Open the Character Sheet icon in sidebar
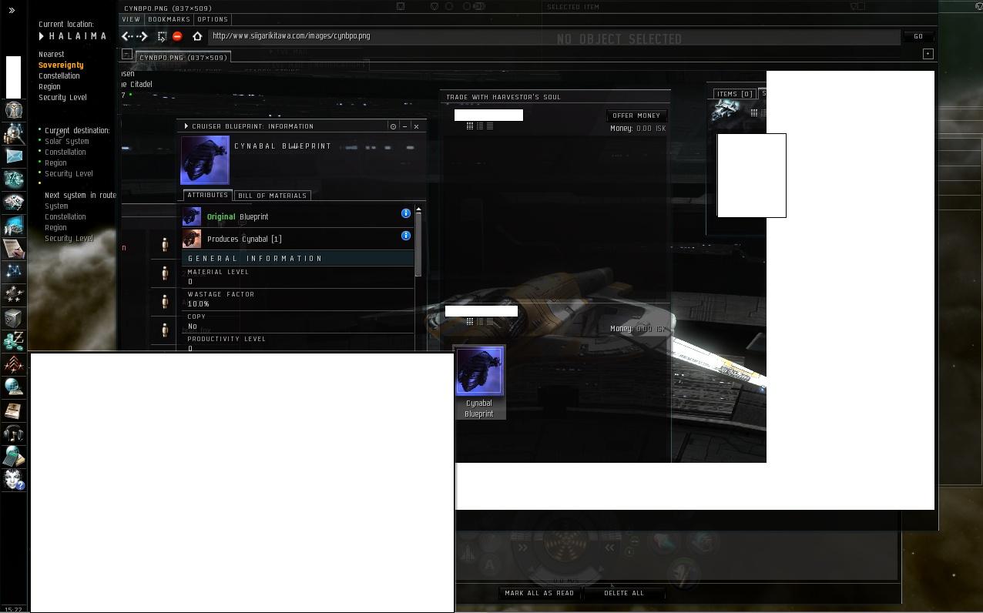Screen dimensions: 983x613 pos(13,109)
